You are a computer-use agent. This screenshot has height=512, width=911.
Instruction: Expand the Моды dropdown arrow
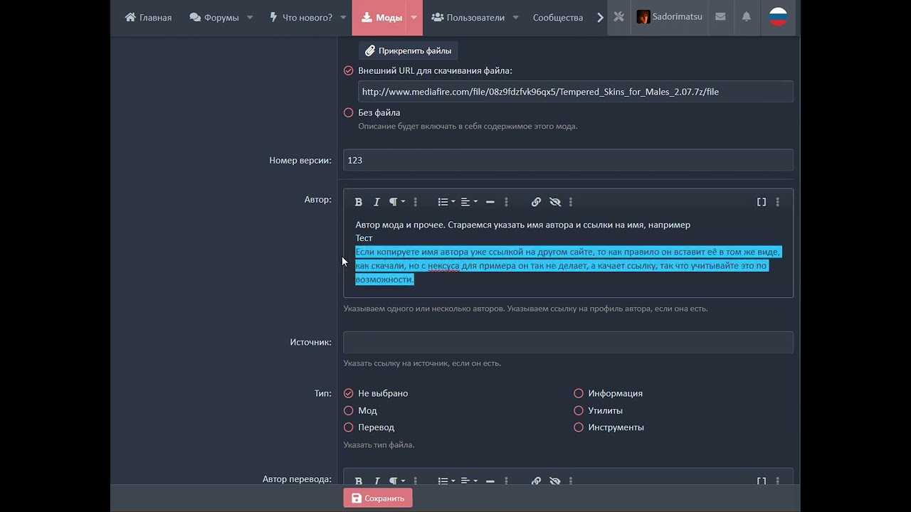tap(414, 17)
